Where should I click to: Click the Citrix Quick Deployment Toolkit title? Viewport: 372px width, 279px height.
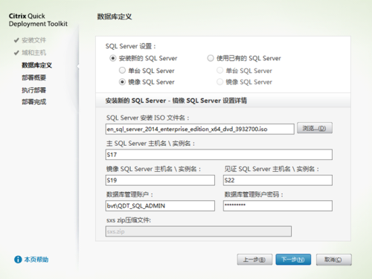38,20
